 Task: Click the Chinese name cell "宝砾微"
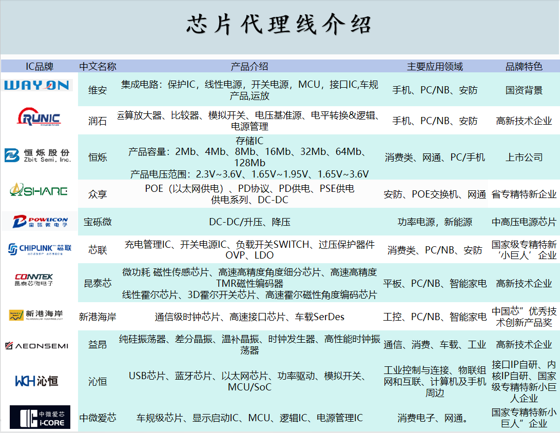pos(98,222)
